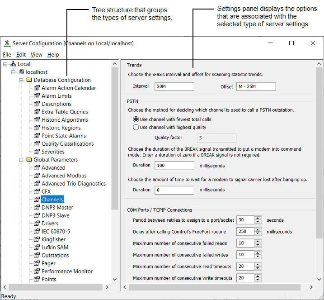Click the Pager settings icon

[x=37, y=263]
